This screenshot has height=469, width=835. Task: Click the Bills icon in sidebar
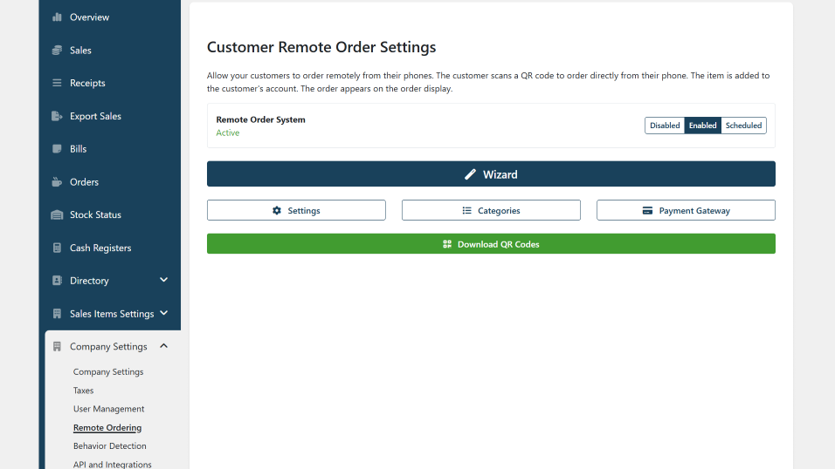click(57, 149)
